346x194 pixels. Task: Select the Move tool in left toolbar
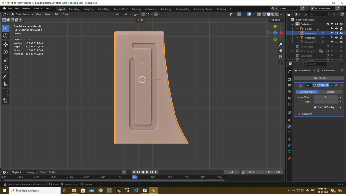(x=6, y=44)
